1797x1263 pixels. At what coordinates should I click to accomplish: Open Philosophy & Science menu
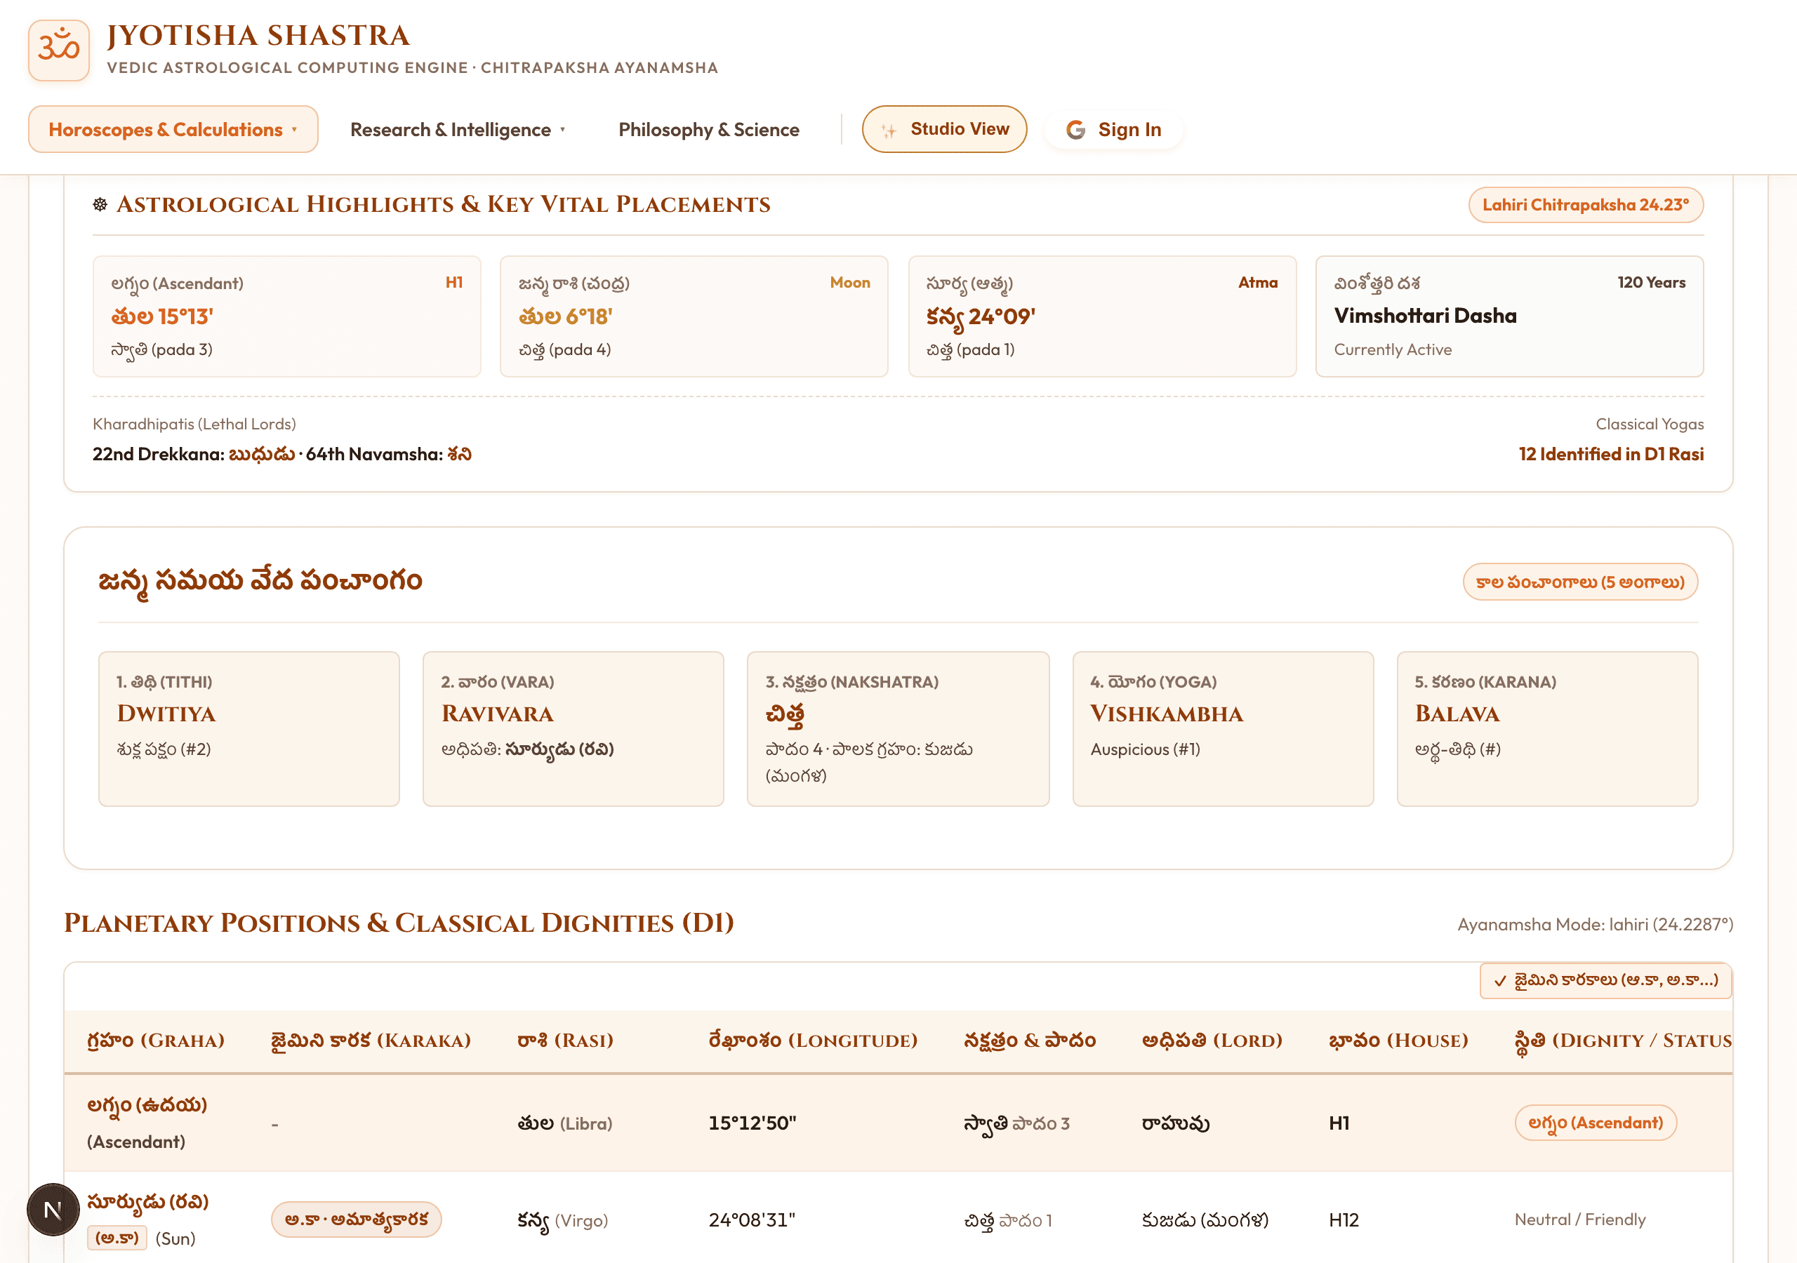tap(708, 130)
